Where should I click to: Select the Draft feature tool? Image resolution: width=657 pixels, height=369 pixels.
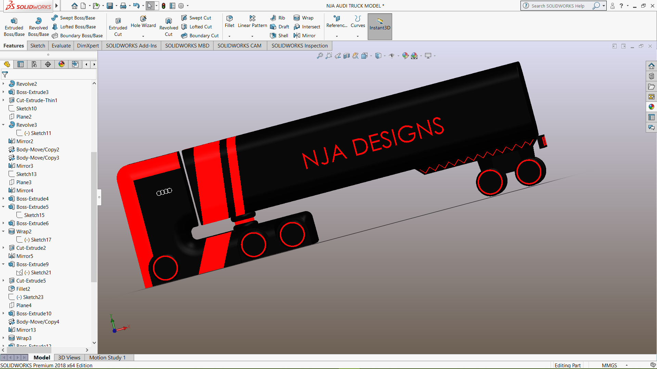point(280,27)
